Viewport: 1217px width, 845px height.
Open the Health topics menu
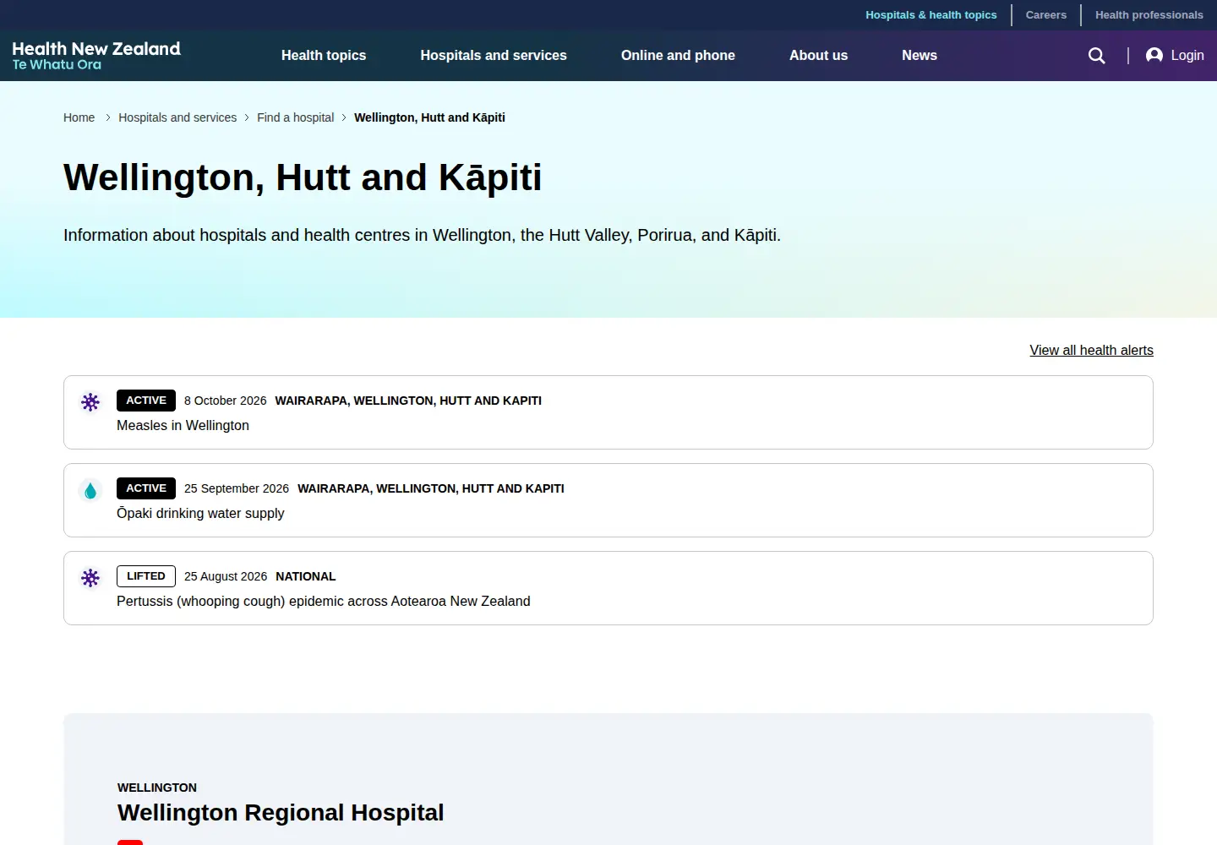coord(324,56)
